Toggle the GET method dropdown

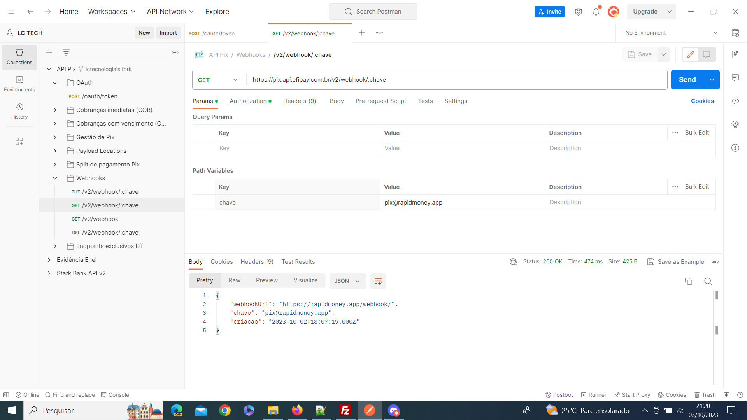tap(217, 79)
